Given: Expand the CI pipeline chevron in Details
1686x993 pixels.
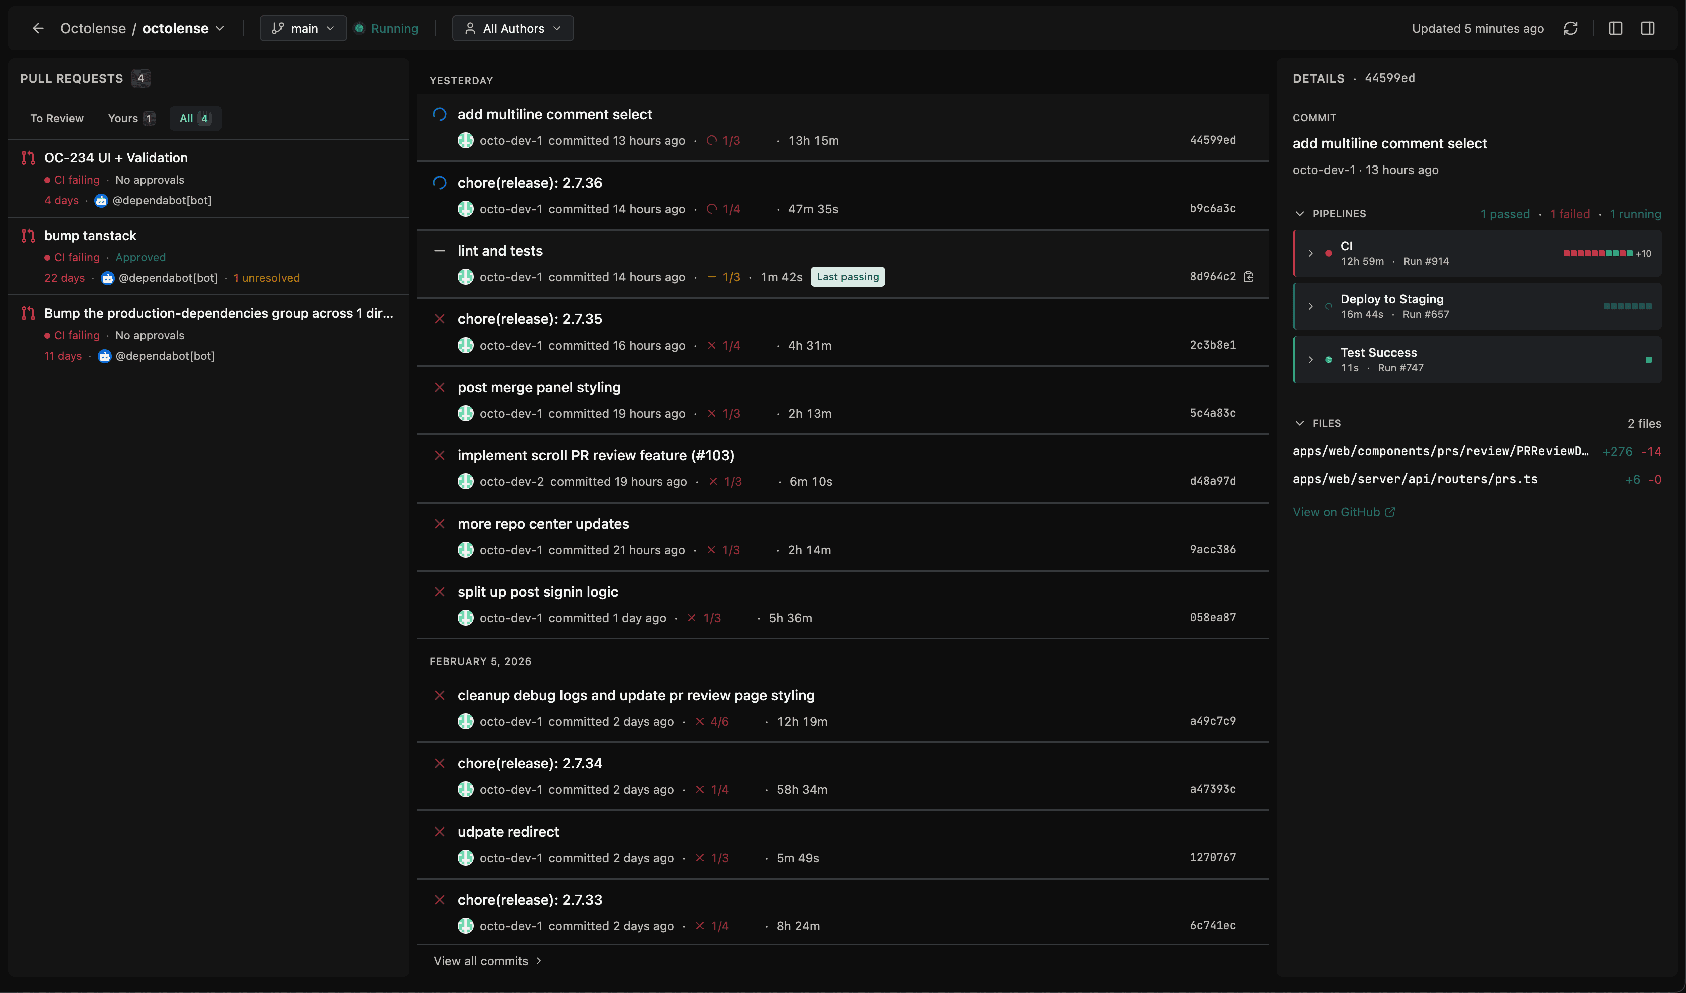Looking at the screenshot, I should tap(1311, 253).
